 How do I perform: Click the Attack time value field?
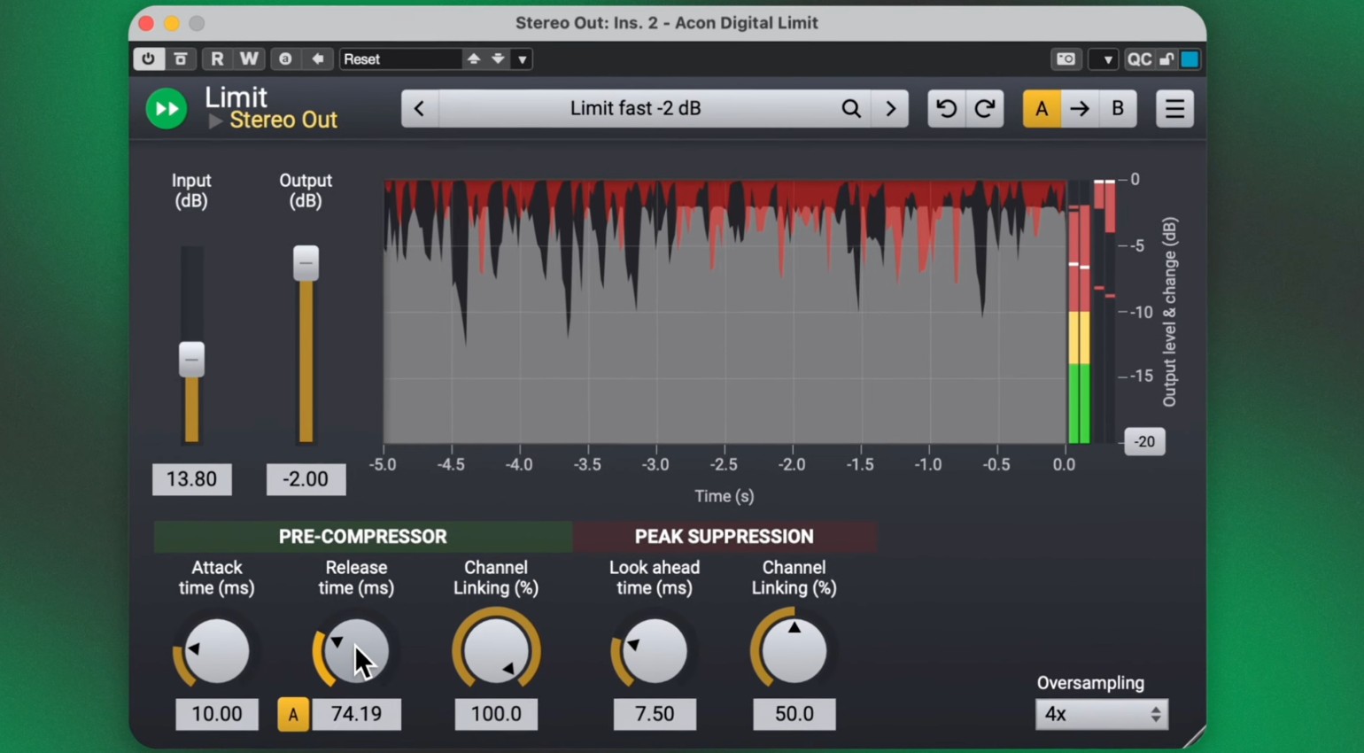coord(217,714)
